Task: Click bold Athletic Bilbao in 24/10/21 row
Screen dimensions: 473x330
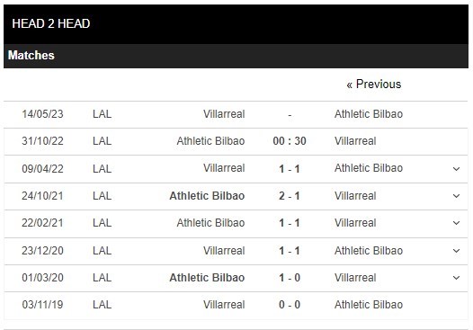Action: tap(207, 196)
